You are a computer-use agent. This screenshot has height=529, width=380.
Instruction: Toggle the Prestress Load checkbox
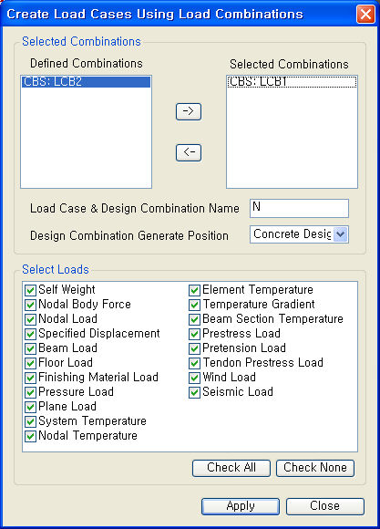pos(194,334)
